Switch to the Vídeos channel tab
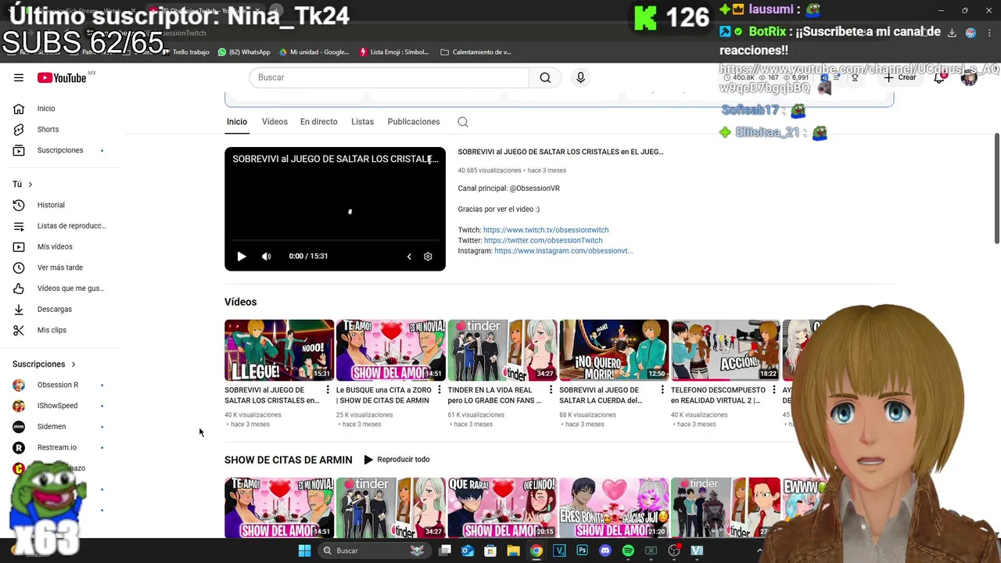 coord(274,122)
